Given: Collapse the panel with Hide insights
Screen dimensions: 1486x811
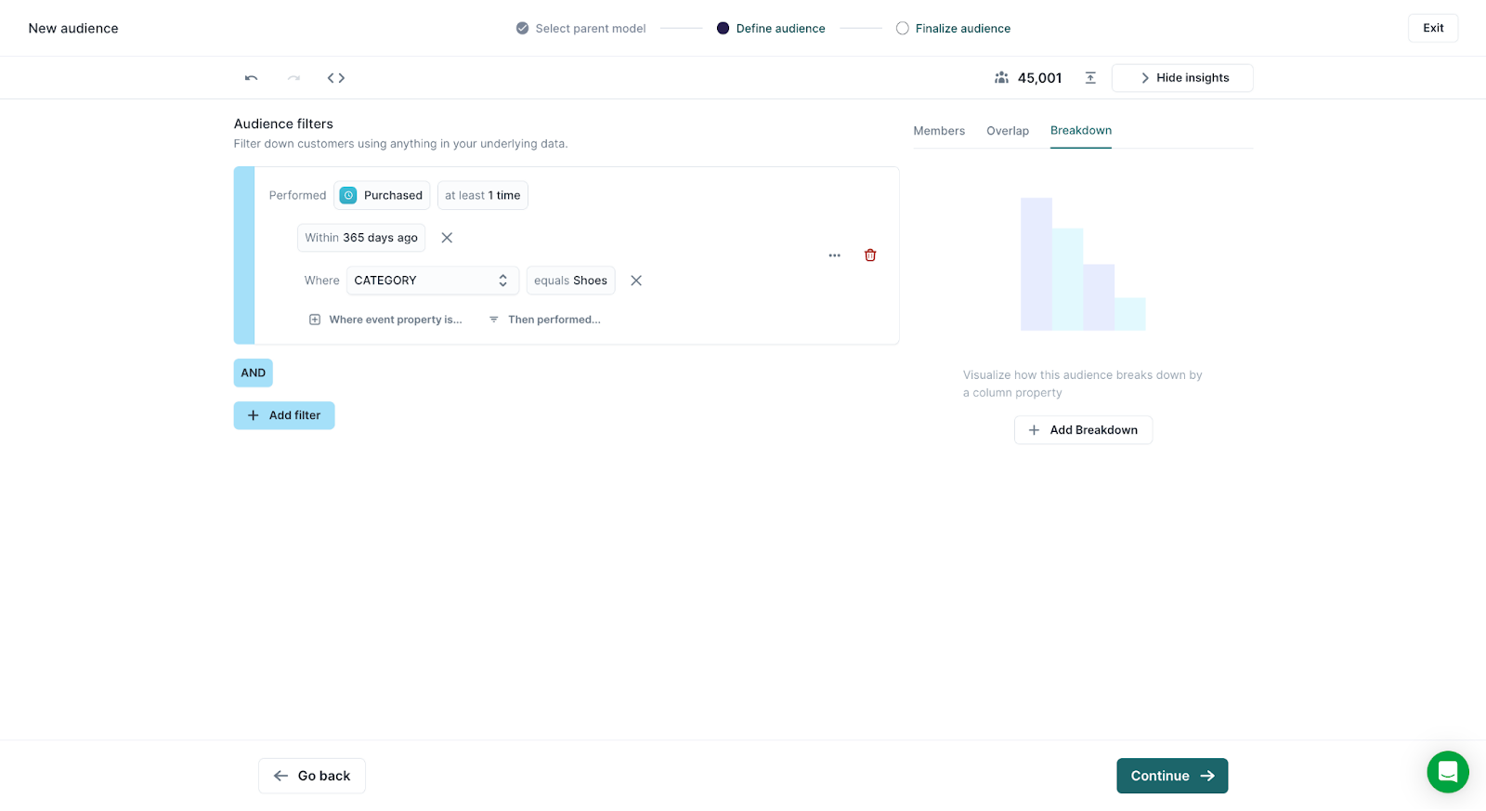Looking at the screenshot, I should pyautogui.click(x=1181, y=78).
